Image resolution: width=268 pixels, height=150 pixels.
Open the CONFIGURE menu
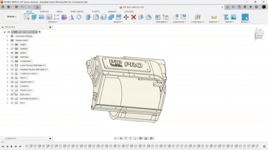point(179,22)
